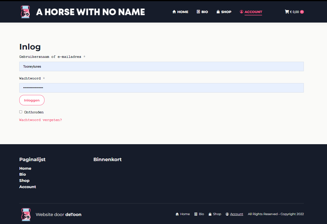The image size is (327, 224).
Task: Click the site logo in the header
Action: pyautogui.click(x=25, y=12)
